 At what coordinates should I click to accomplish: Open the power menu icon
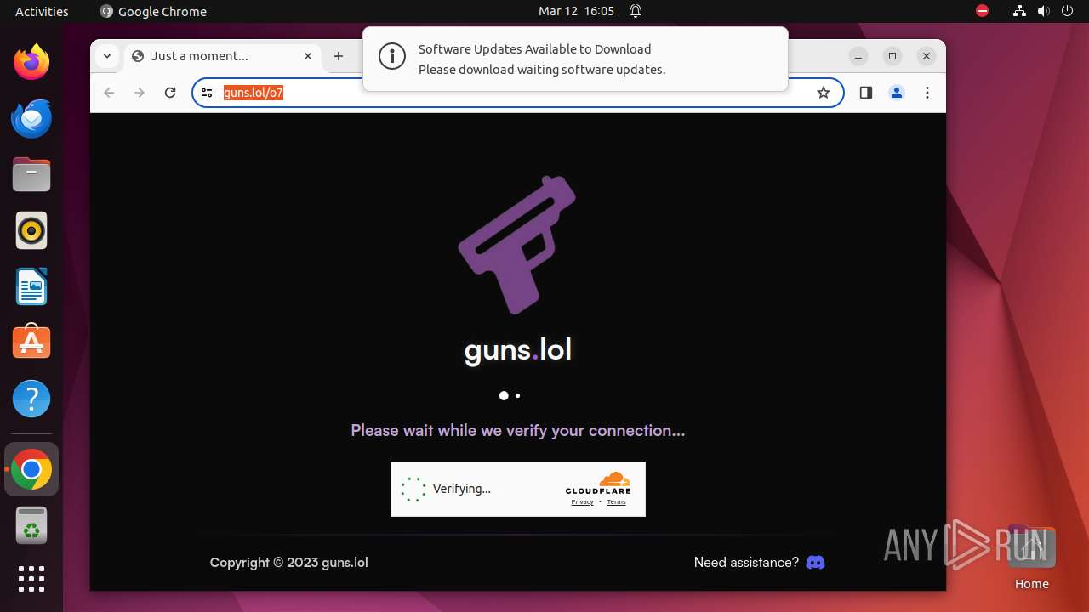[x=1067, y=11]
